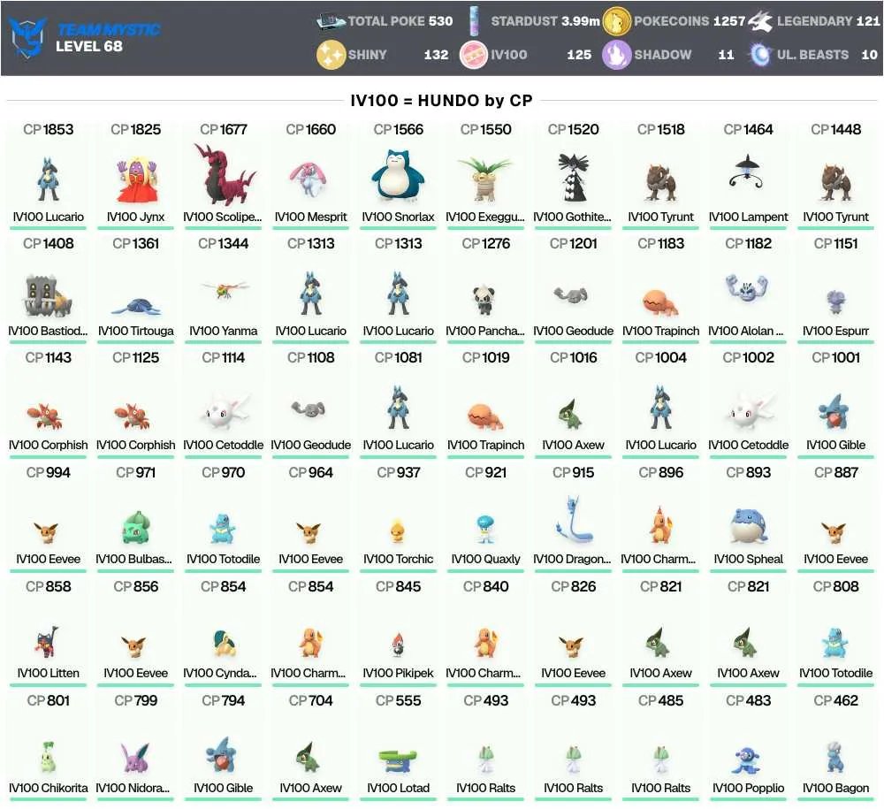Select the Chikorita sprite

(48, 757)
